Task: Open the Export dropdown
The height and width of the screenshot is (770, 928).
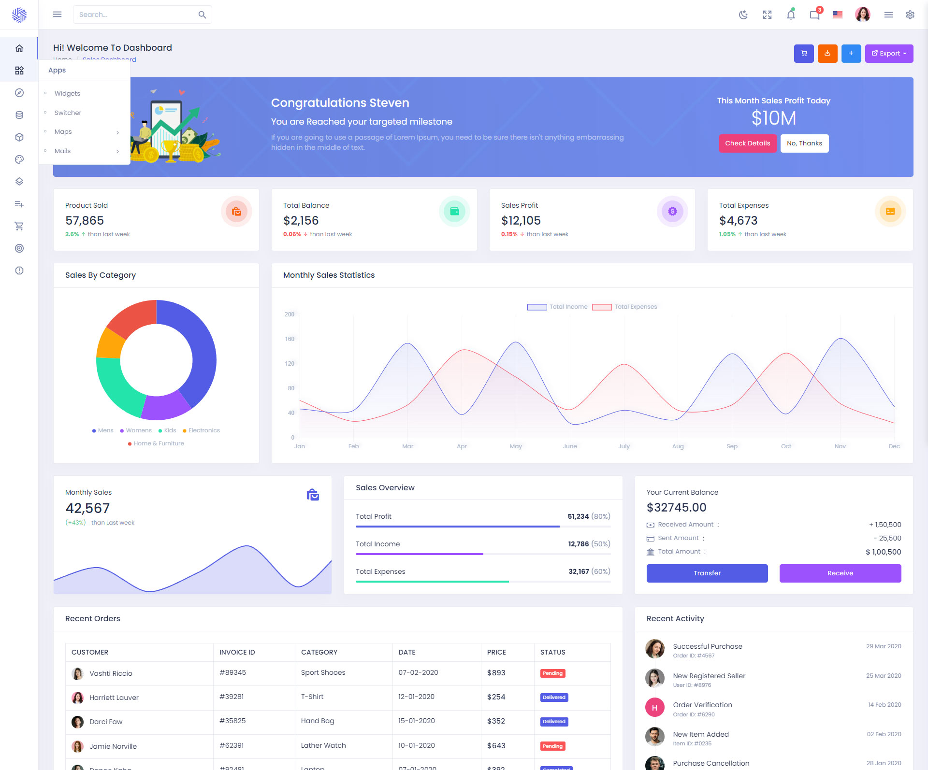Action: coord(889,53)
